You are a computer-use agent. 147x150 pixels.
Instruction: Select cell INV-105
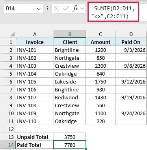pyautogui.click(x=35, y=82)
